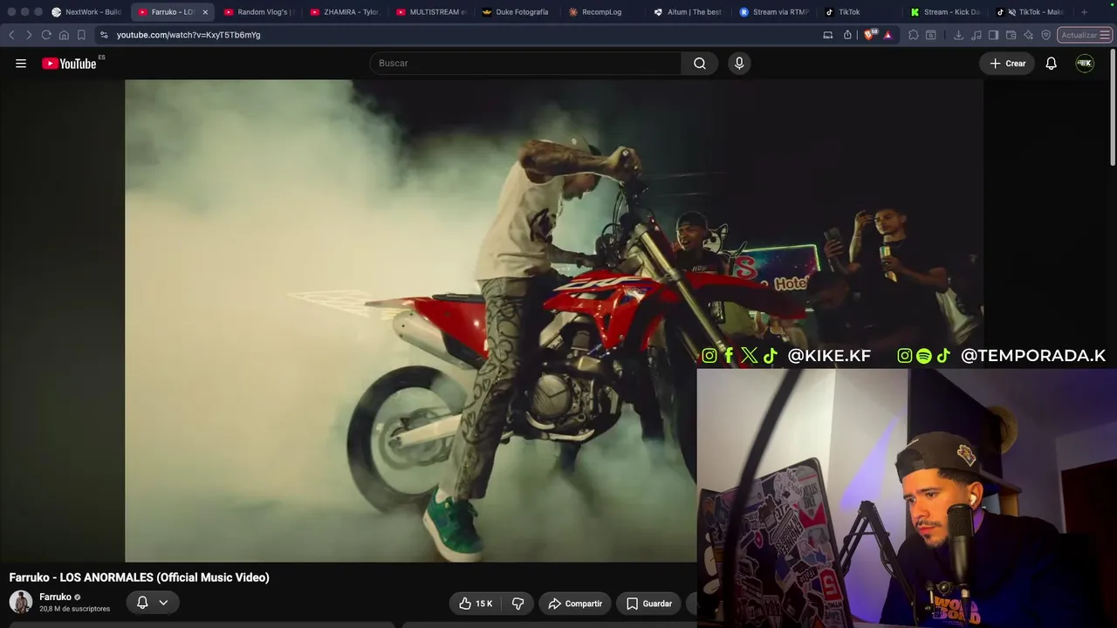Switch to the Stream - Kick Dashboard tab

click(946, 12)
